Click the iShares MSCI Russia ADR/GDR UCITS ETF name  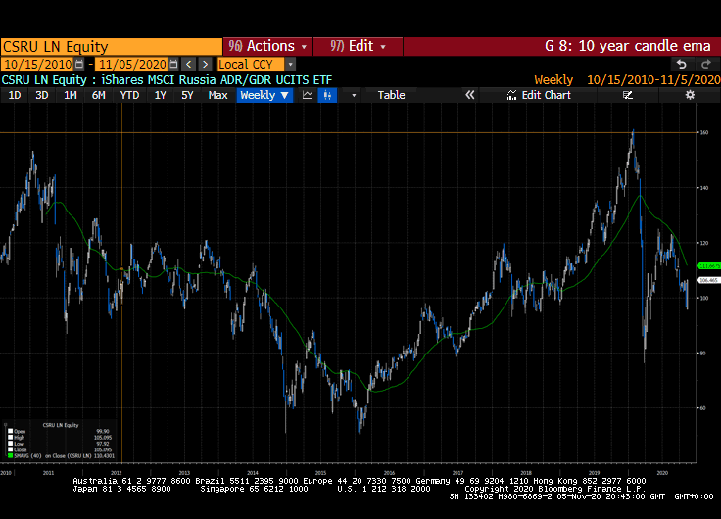pos(216,80)
